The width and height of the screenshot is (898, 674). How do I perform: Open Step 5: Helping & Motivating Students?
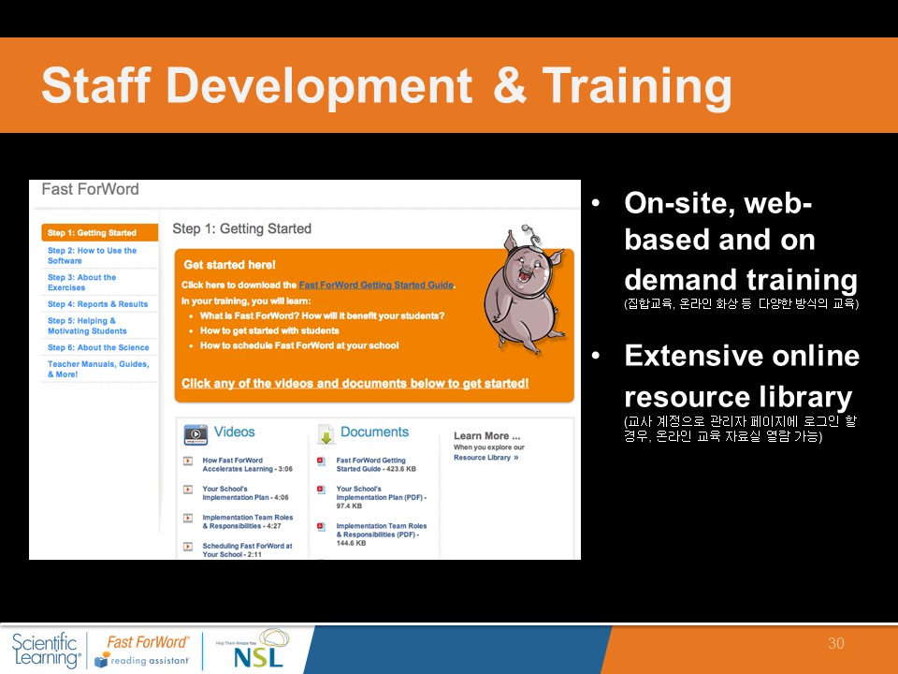click(x=87, y=326)
